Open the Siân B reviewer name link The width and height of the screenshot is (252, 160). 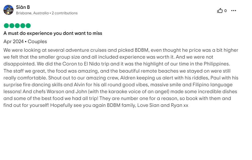coord(23,7)
